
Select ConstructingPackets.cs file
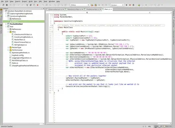tap(23, 37)
